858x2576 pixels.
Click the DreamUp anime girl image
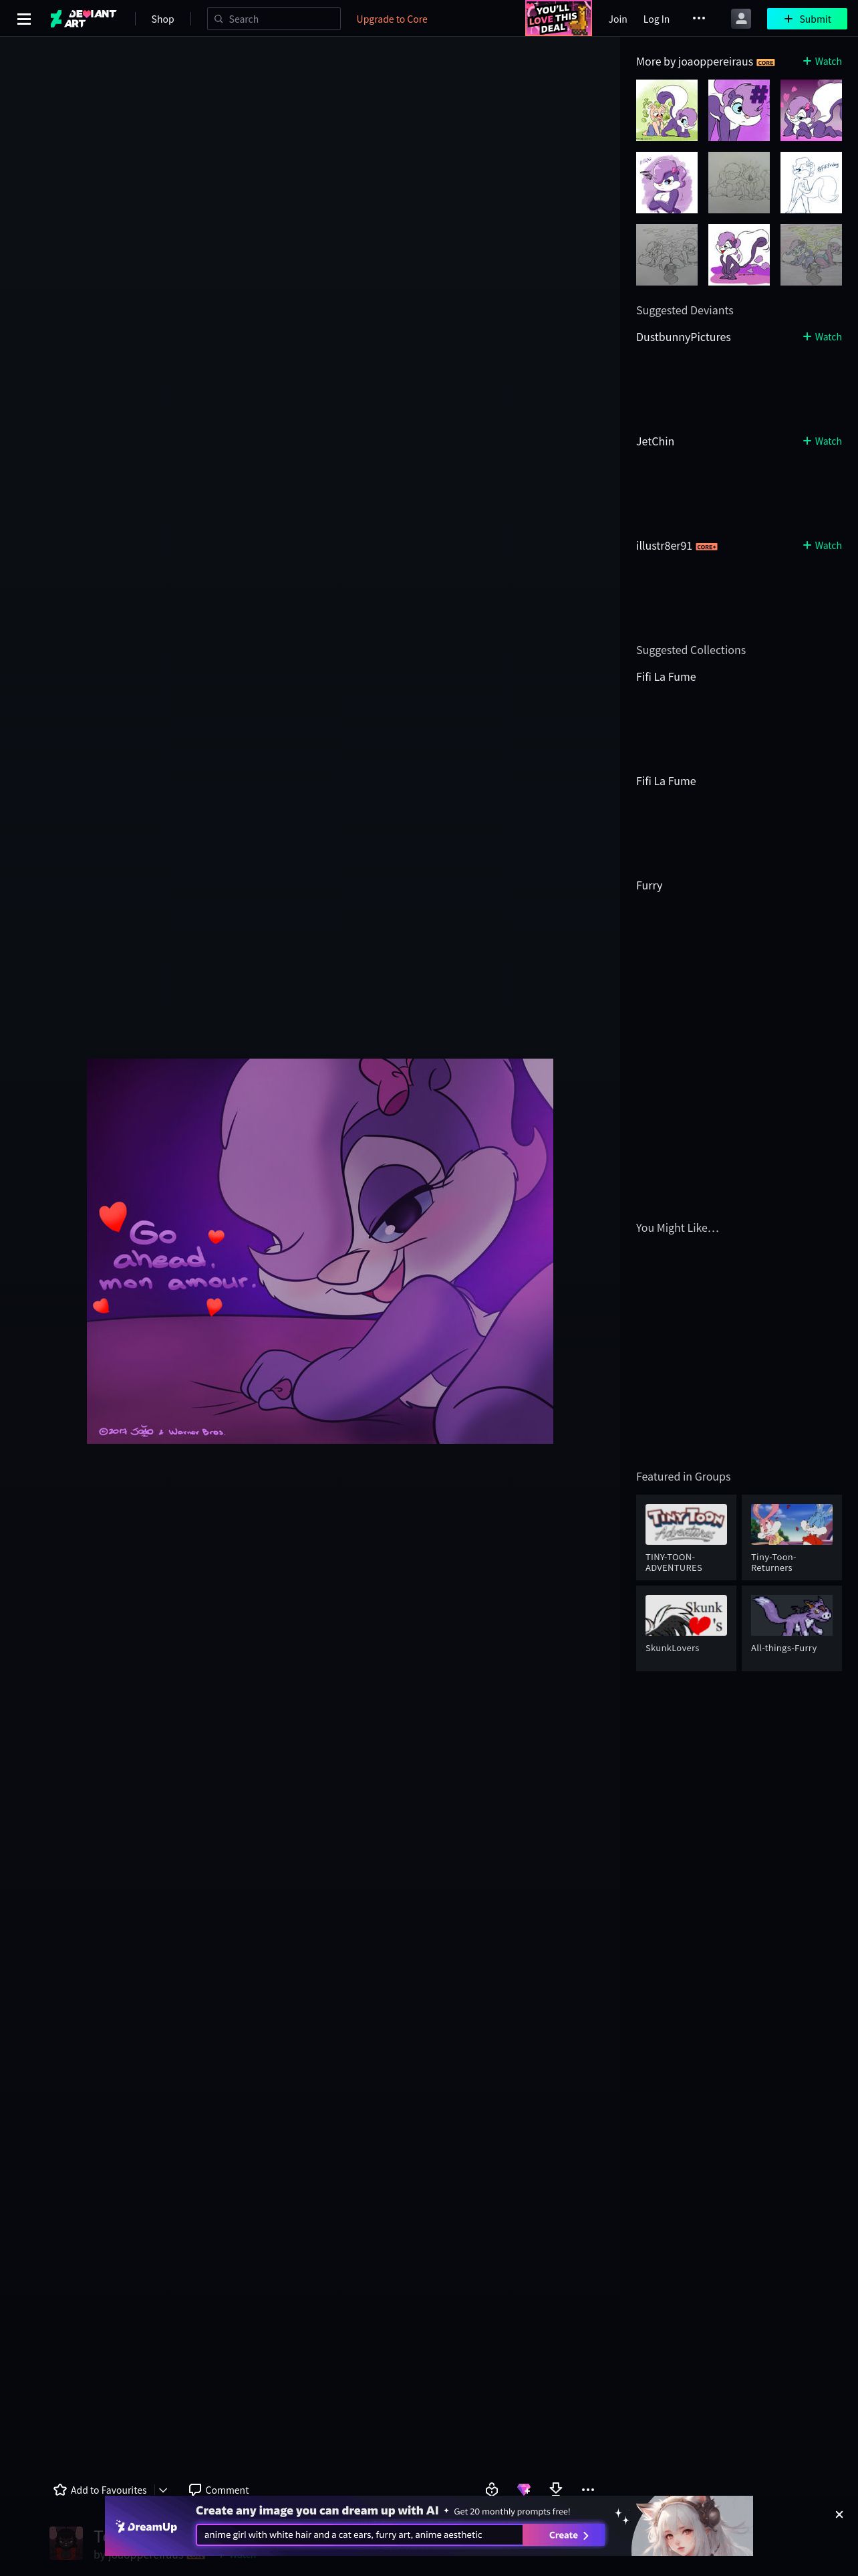pyautogui.click(x=692, y=2525)
